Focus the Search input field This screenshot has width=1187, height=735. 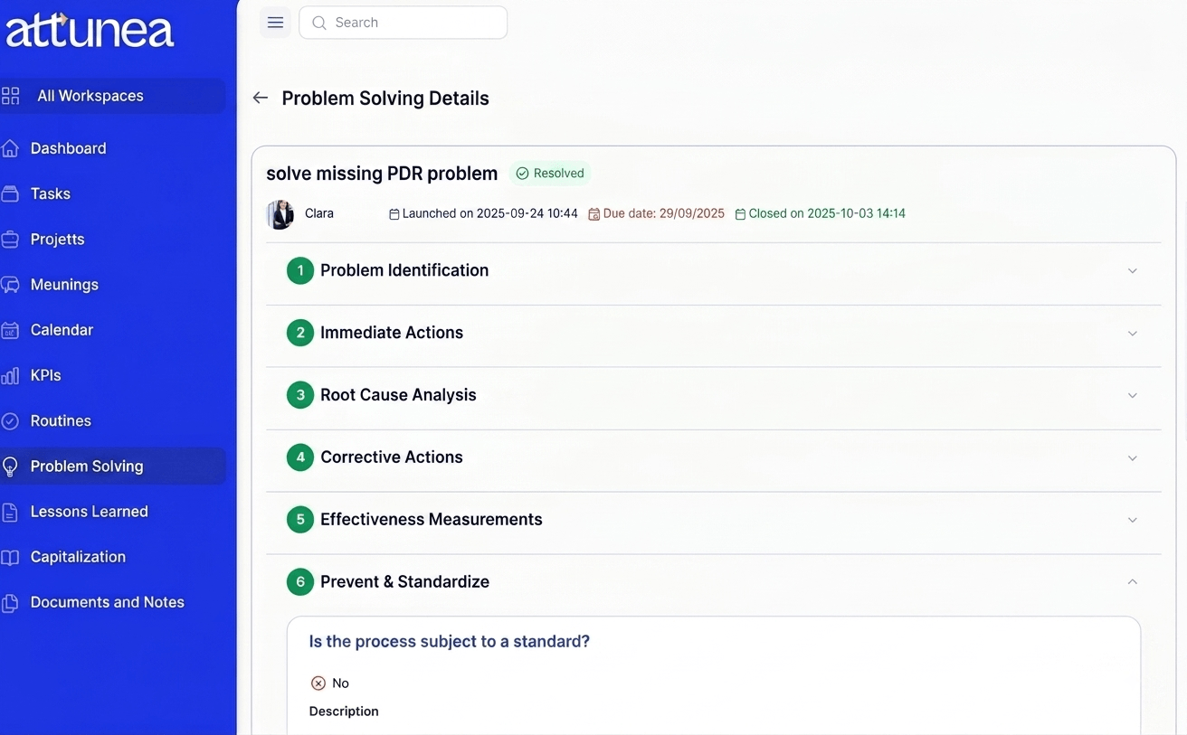click(x=404, y=23)
